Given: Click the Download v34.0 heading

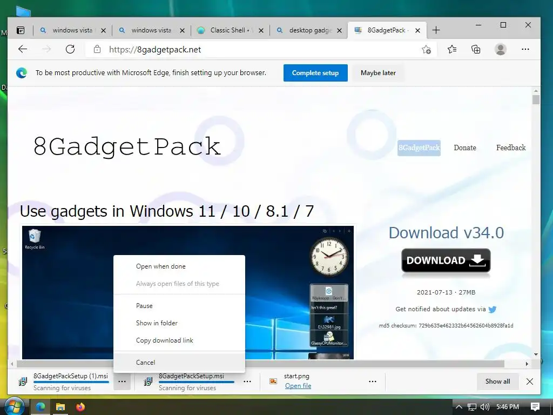Looking at the screenshot, I should [446, 233].
